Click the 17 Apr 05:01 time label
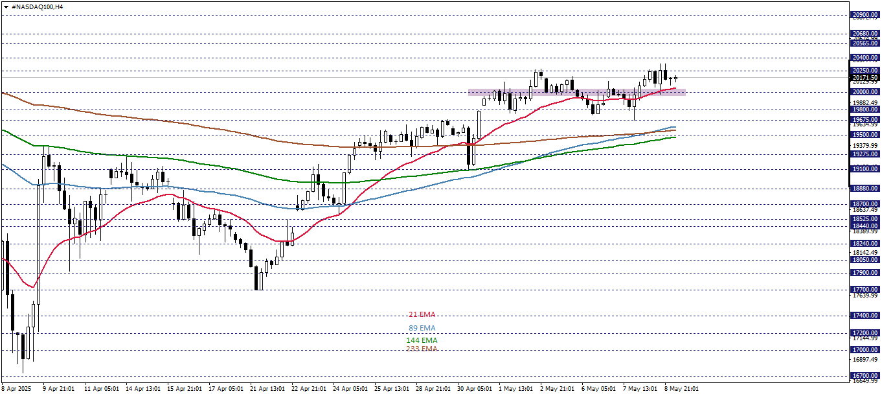This screenshot has height=396, width=882. coord(226,389)
